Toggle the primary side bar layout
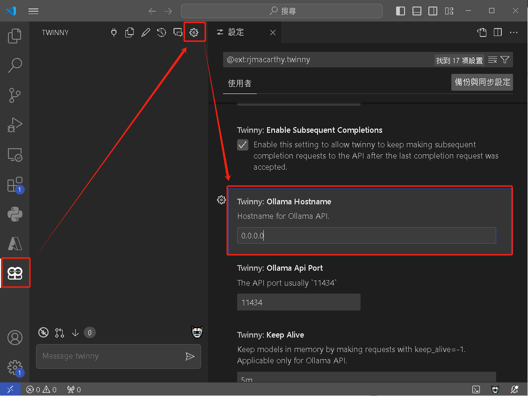Viewport: 528px width, 396px height. pyautogui.click(x=400, y=11)
